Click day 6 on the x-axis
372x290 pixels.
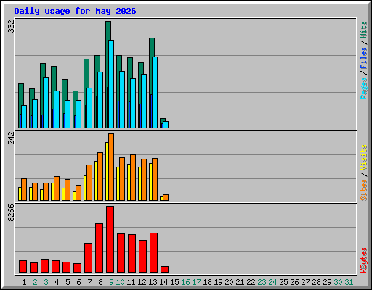(x=78, y=282)
